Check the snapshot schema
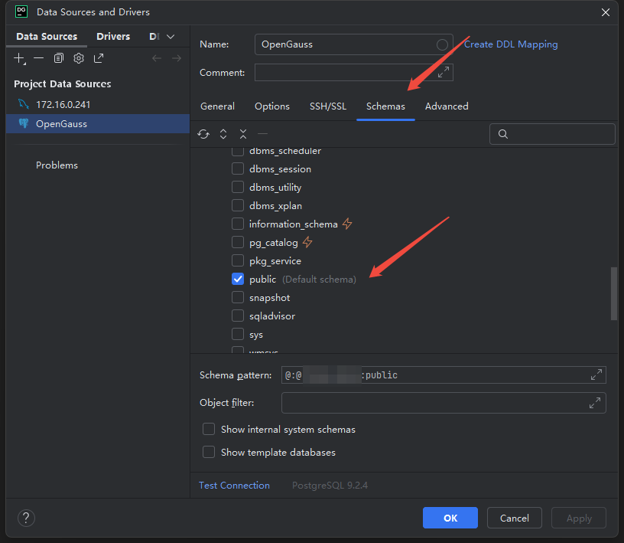 238,297
